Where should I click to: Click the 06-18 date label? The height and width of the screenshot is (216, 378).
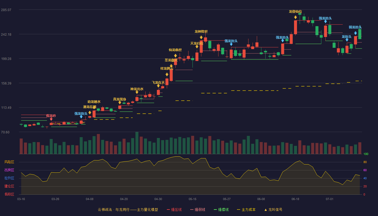pyautogui.click(x=295, y=199)
